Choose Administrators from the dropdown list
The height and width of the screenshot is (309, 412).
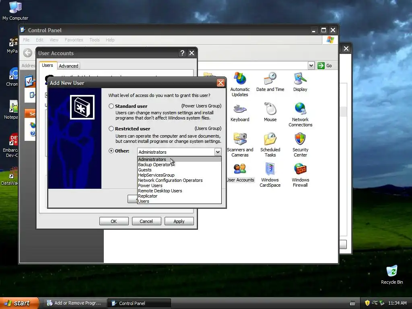point(179,159)
